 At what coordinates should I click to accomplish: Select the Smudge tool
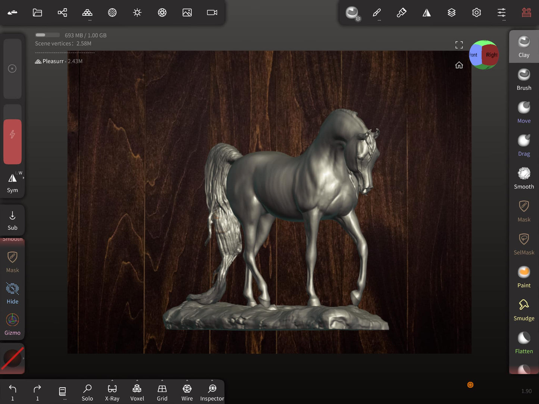click(x=524, y=310)
